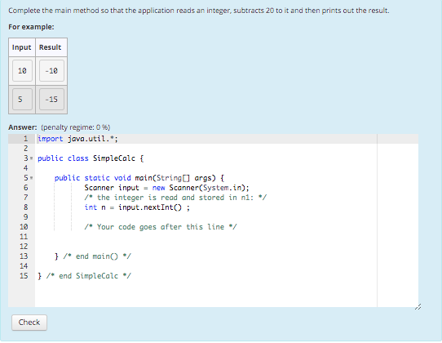The image size is (442, 343).
Task: Click the line 'int n = input.nextInt() ;'
Action: tap(137, 207)
